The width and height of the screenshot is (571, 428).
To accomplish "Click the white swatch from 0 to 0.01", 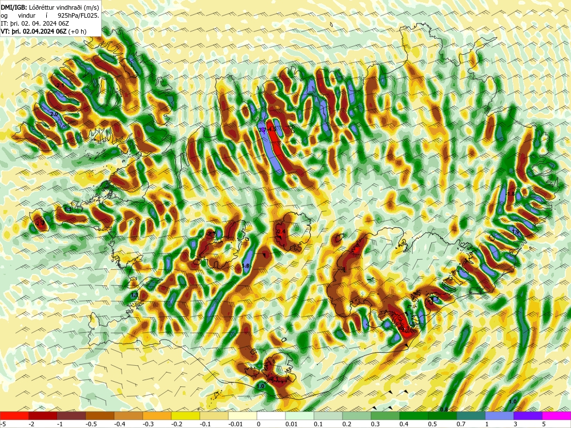I will [x=271, y=415].
